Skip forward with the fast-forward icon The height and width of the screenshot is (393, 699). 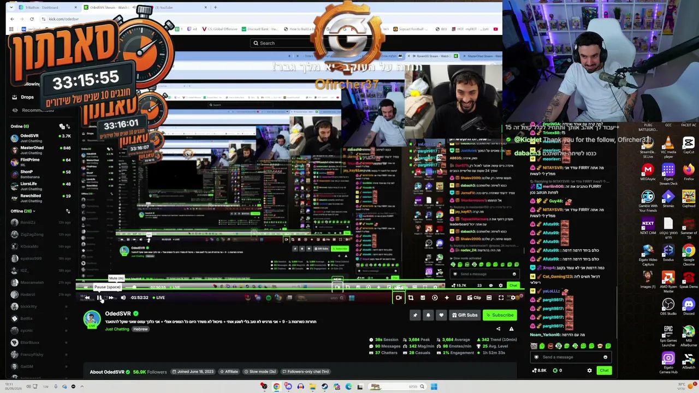111,297
